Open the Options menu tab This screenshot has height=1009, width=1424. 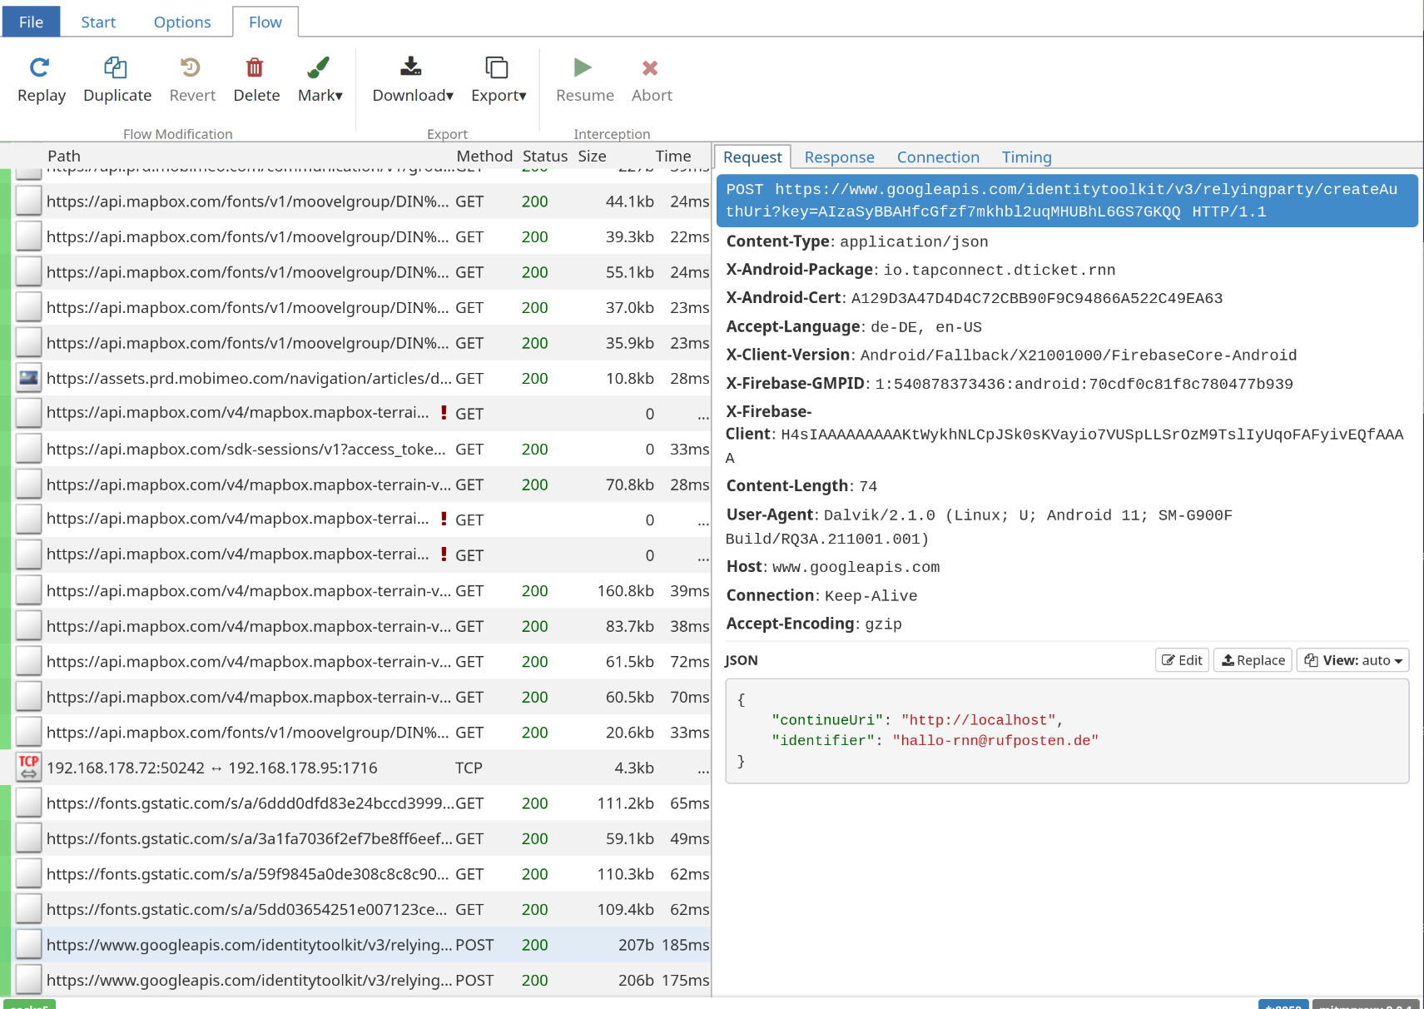tap(181, 22)
